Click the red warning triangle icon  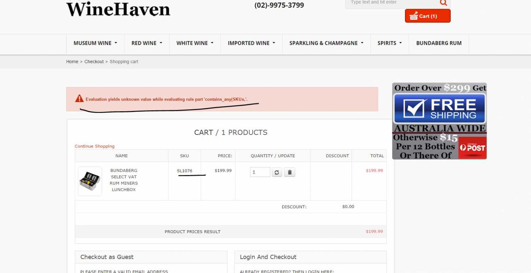79,99
